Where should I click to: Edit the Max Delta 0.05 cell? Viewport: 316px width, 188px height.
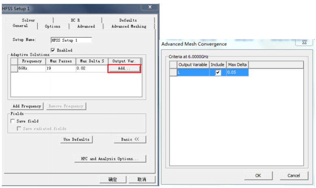(x=237, y=73)
